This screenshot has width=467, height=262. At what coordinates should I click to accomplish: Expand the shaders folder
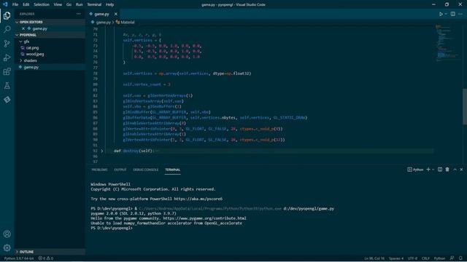click(50, 60)
